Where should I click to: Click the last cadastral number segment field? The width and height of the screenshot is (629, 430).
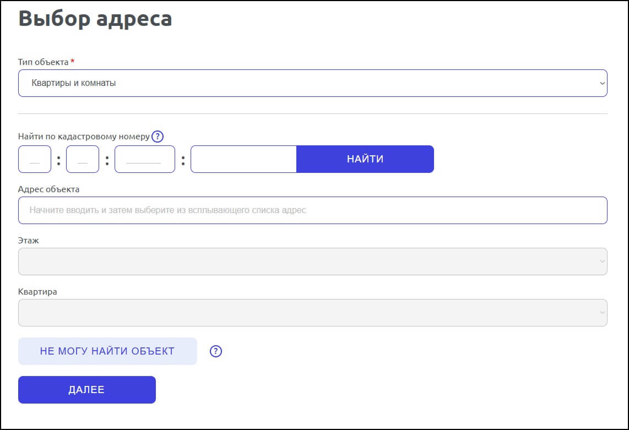pos(243,159)
